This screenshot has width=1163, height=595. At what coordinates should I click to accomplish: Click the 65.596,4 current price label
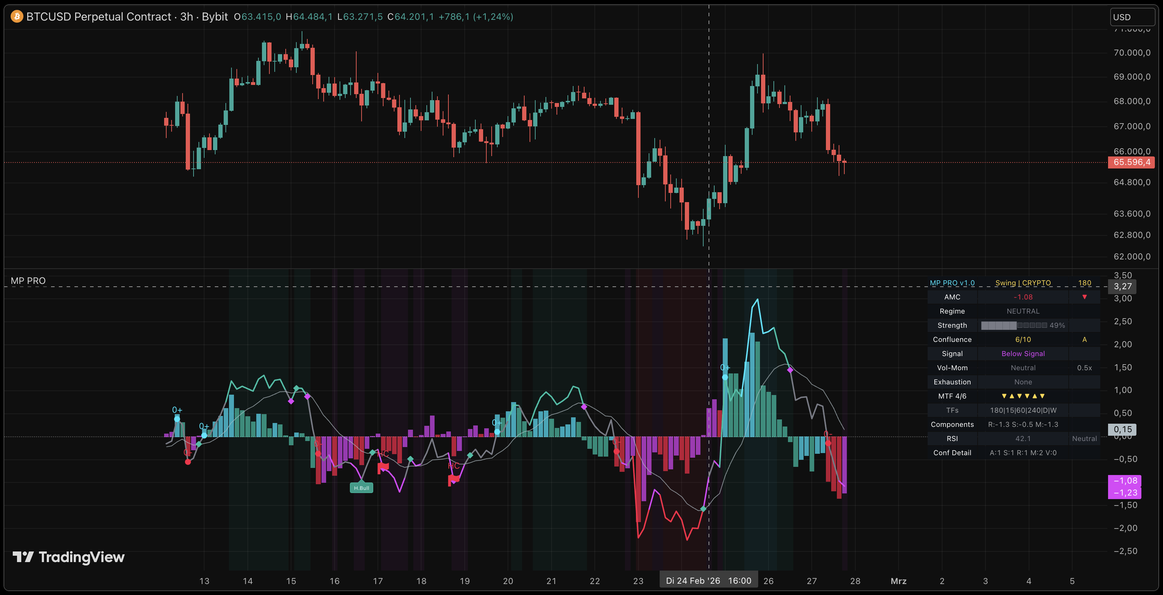[1131, 162]
